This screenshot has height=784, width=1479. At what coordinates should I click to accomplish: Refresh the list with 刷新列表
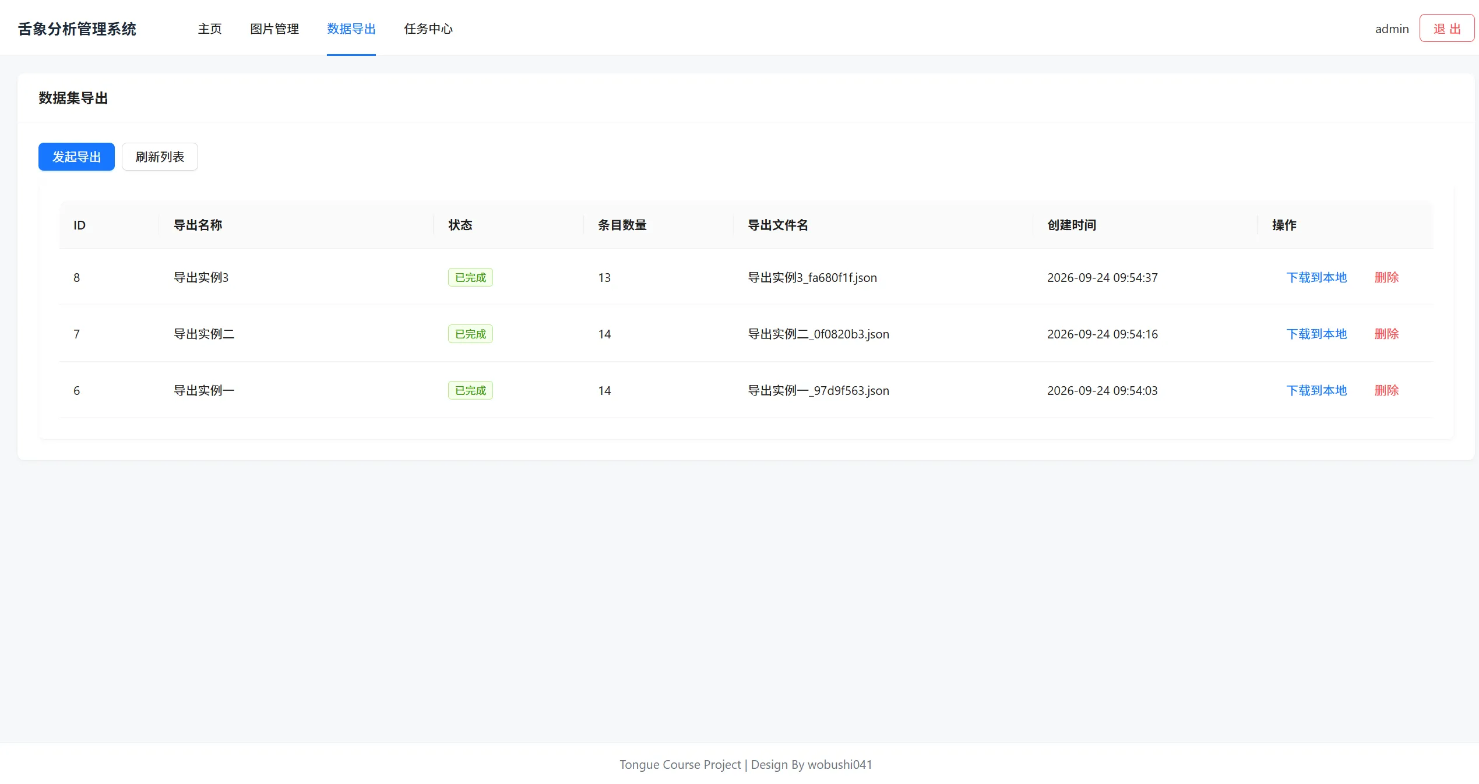pyautogui.click(x=160, y=157)
